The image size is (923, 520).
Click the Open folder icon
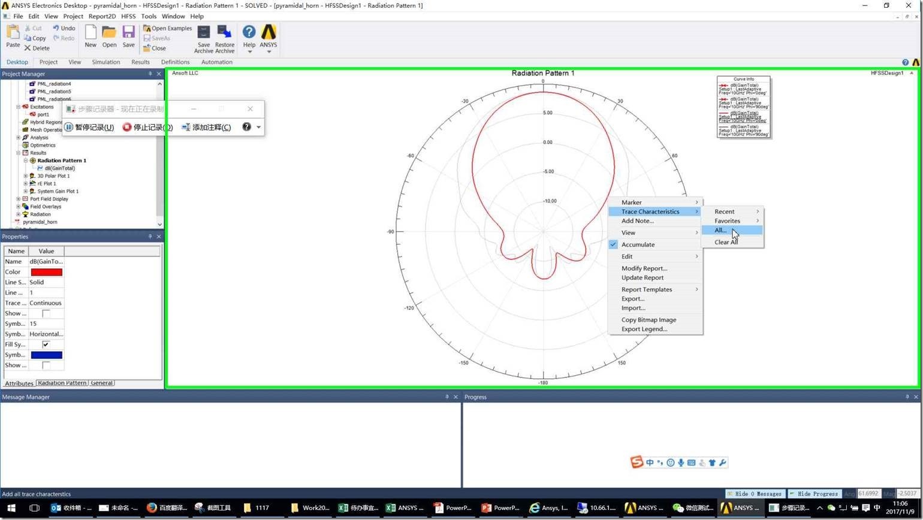point(109,32)
